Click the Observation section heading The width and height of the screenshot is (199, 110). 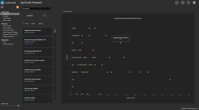pos(5,12)
